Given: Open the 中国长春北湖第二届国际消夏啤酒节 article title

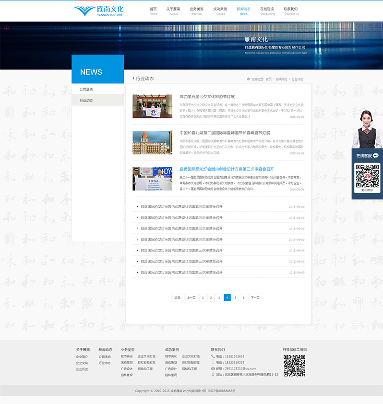Looking at the screenshot, I should (x=225, y=133).
